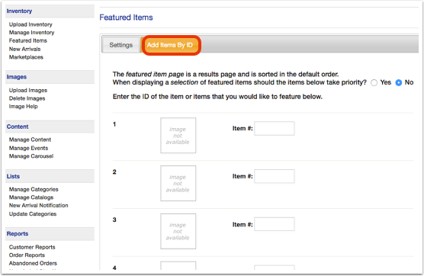Viewport: 424px width, 276px height.
Task: Click the Featured Items page title
Action: pyautogui.click(x=126, y=18)
